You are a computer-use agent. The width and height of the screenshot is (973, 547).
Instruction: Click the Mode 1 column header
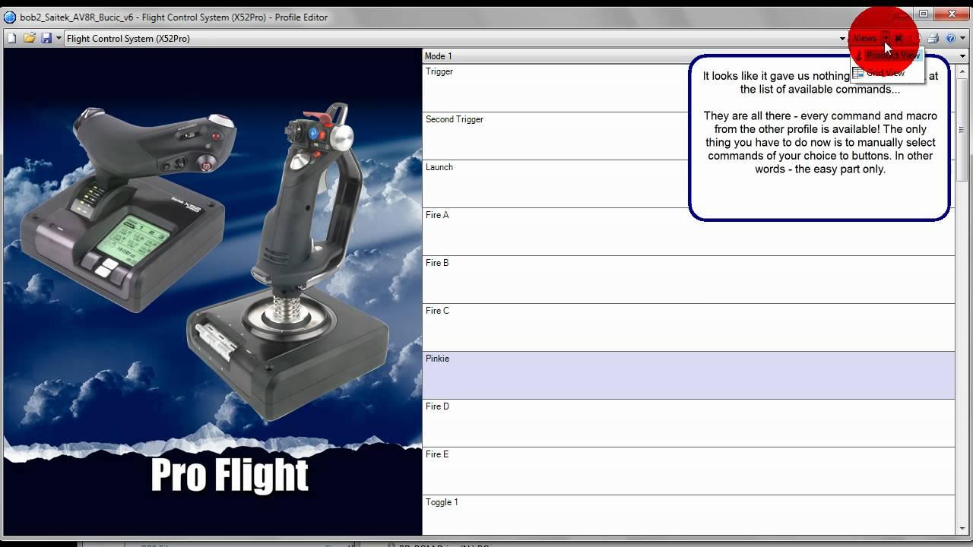695,56
